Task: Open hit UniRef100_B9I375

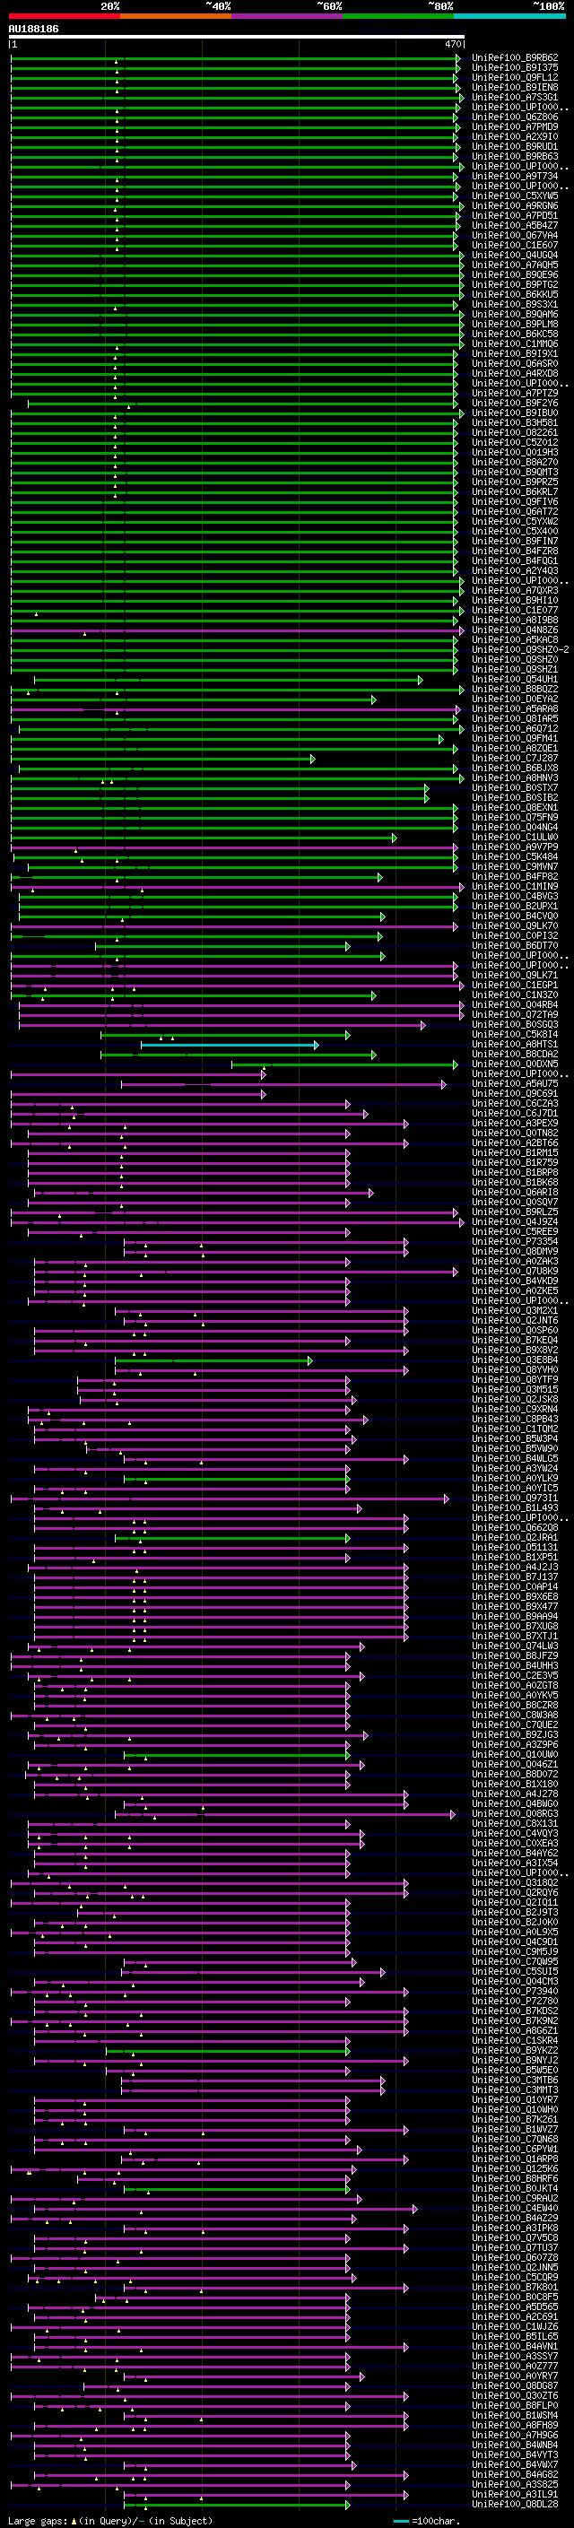Action: (515, 68)
